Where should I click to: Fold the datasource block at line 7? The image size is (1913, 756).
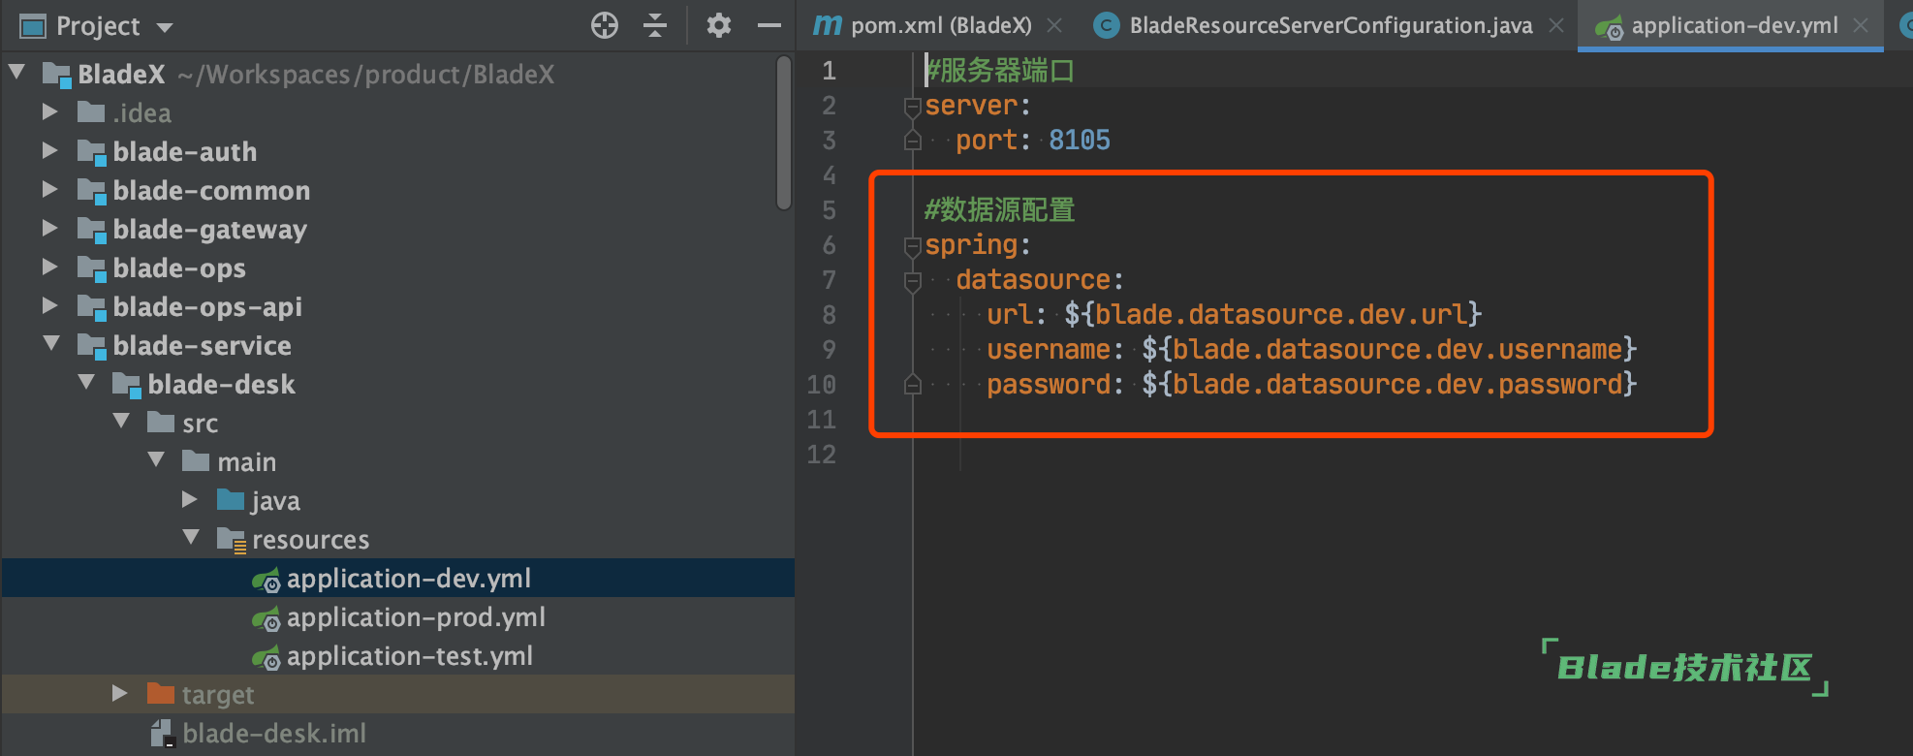click(x=912, y=281)
